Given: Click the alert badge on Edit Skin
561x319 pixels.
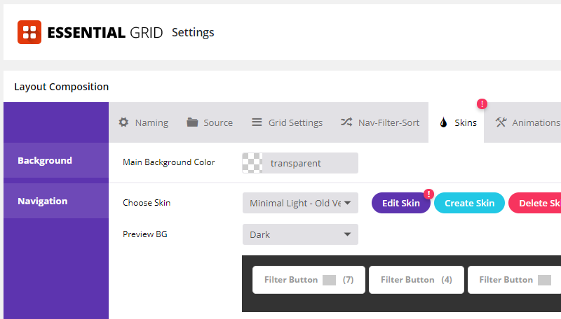Looking at the screenshot, I should pos(428,194).
